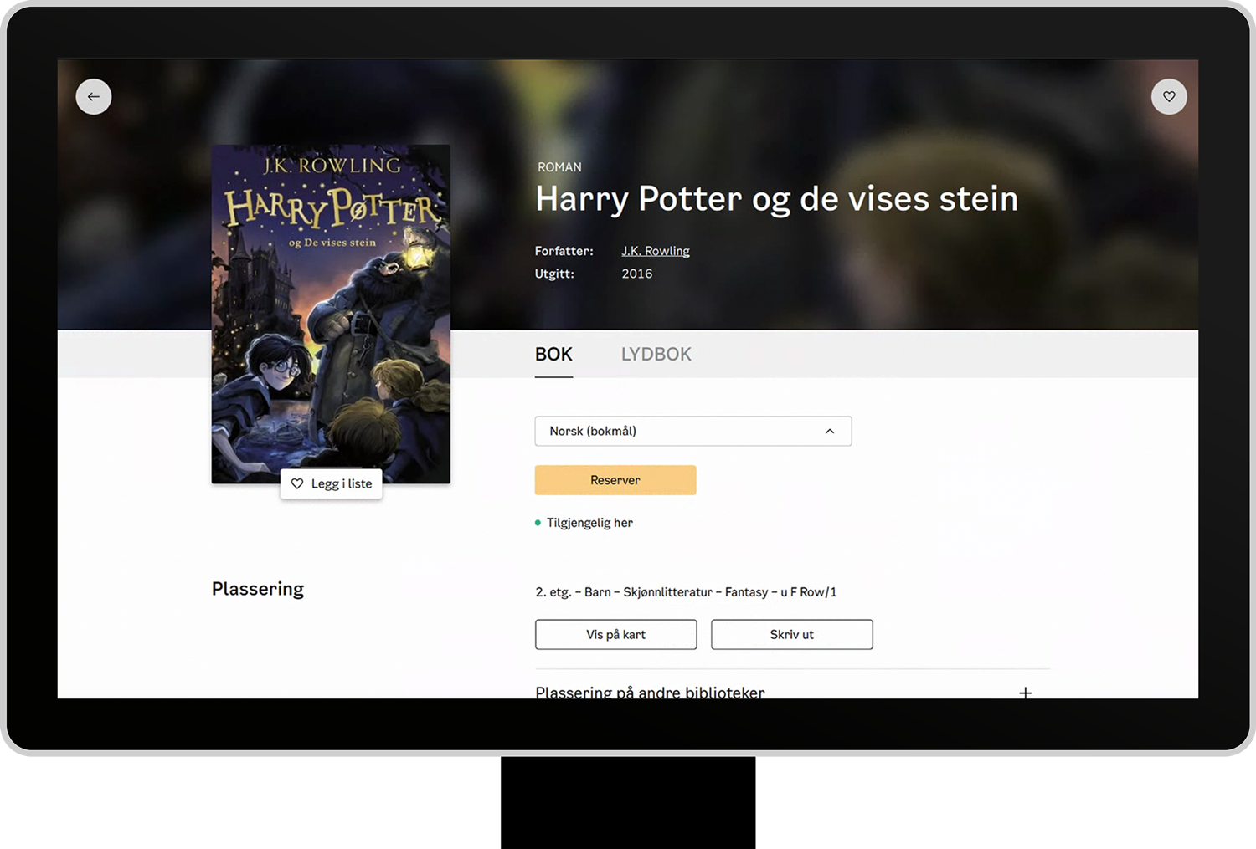Click the book title heading text
The height and width of the screenshot is (849, 1256).
pyautogui.click(x=776, y=199)
